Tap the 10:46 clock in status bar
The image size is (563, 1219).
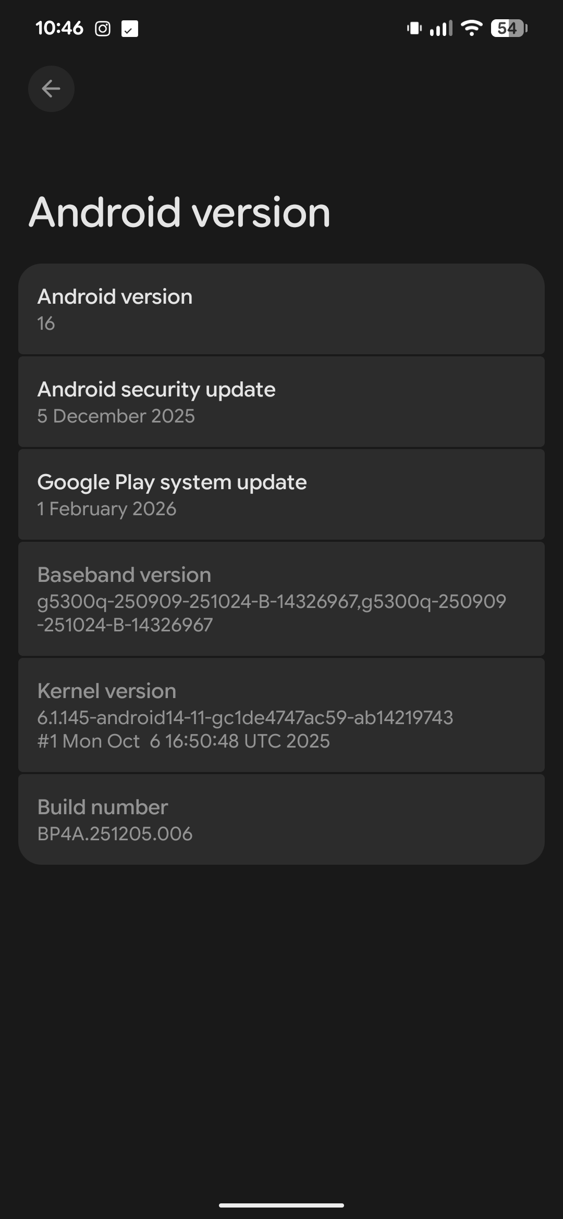(x=59, y=28)
